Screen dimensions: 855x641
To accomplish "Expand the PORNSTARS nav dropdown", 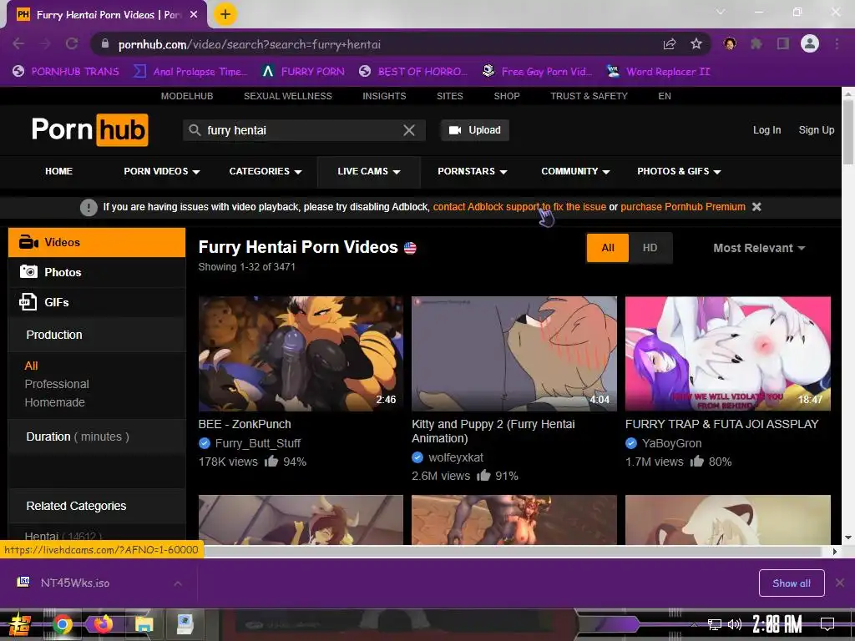I will tap(473, 171).
